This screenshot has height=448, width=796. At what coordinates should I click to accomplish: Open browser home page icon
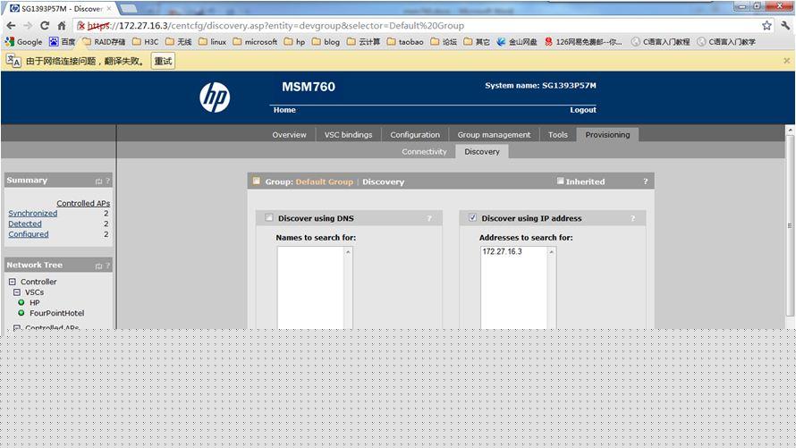click(x=62, y=25)
